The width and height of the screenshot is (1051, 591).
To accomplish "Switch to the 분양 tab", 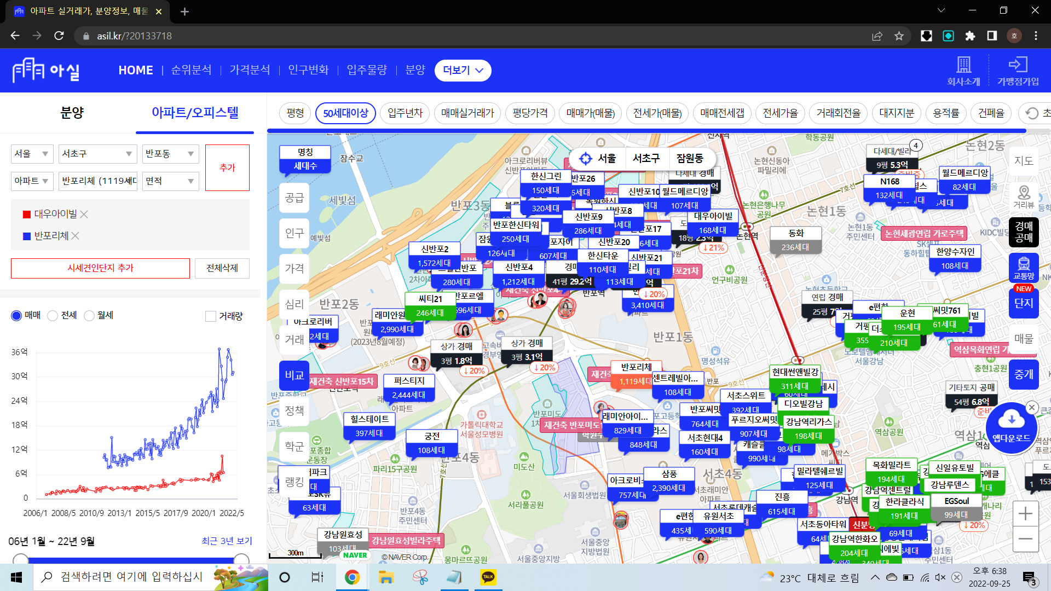I will coord(72,113).
